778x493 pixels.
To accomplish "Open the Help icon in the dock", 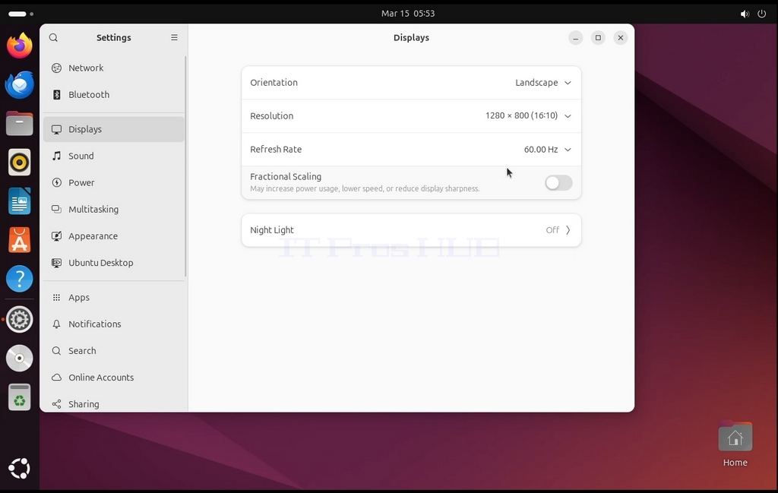I will click(x=19, y=279).
